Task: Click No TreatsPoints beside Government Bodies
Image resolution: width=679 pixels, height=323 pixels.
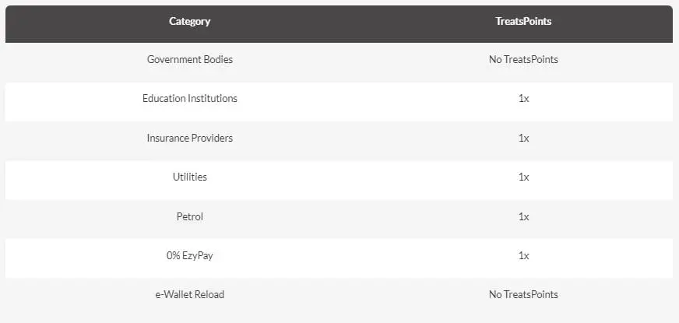Action: point(523,60)
